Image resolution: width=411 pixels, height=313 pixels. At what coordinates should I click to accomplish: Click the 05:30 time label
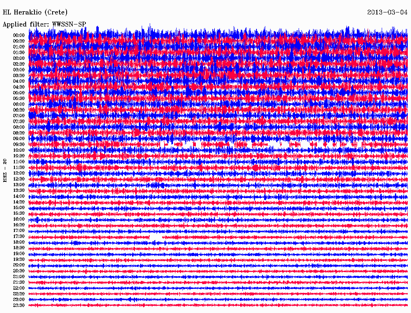19,98
